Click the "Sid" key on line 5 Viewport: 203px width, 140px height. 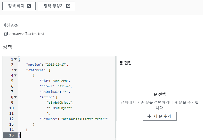[44, 81]
